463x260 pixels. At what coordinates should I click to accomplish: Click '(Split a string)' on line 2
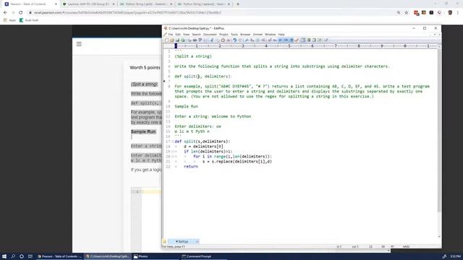pyautogui.click(x=193, y=56)
